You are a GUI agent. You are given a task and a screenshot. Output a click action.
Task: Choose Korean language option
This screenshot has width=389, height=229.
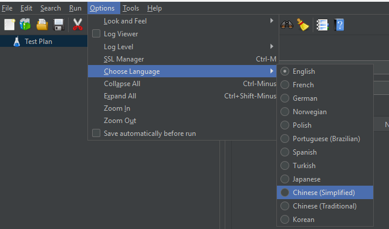324,220
